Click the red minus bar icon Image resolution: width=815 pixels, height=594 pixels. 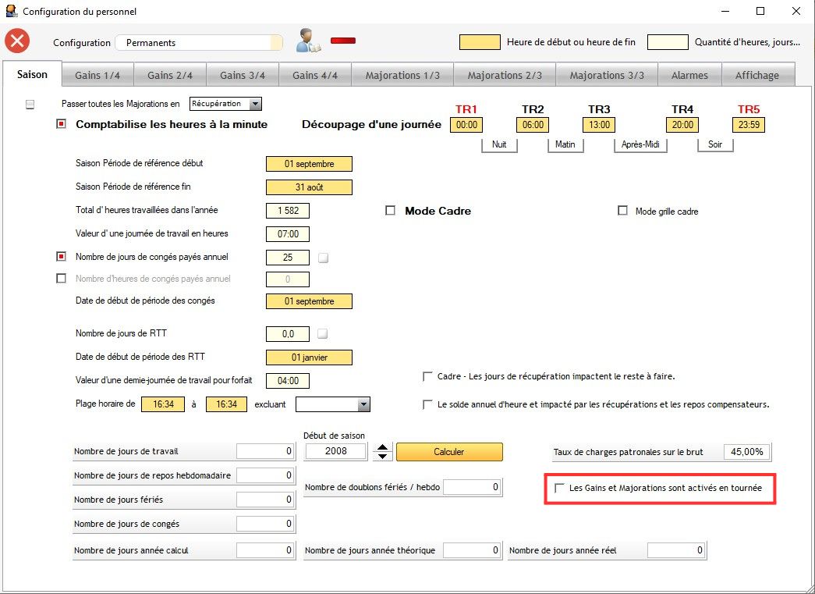click(342, 40)
